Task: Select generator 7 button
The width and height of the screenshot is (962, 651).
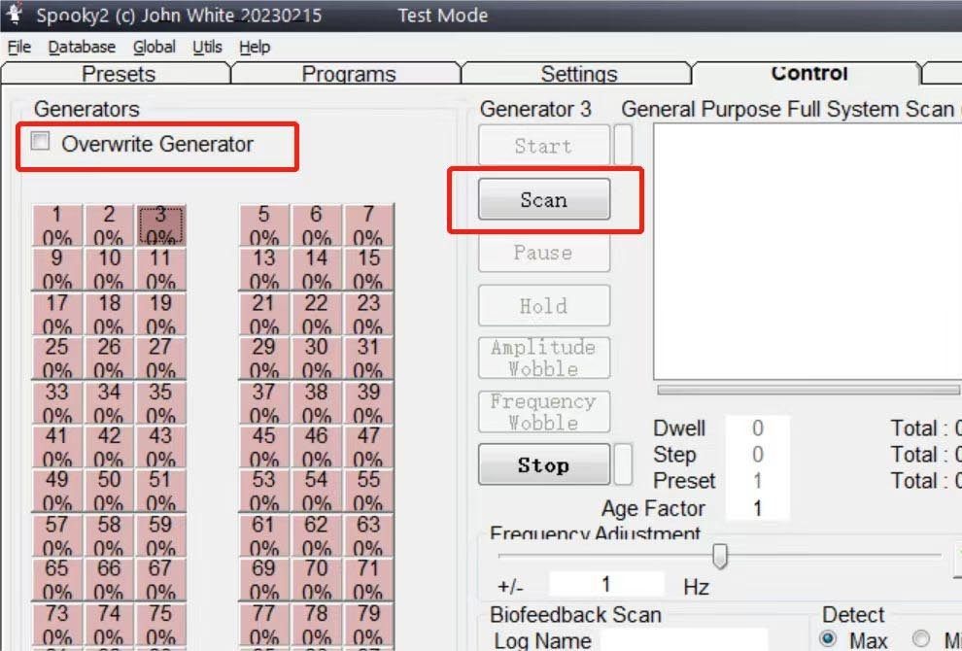Action: [x=368, y=225]
